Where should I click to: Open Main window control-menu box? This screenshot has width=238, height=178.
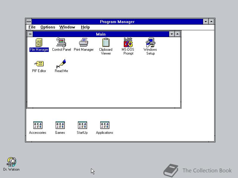click(30, 34)
